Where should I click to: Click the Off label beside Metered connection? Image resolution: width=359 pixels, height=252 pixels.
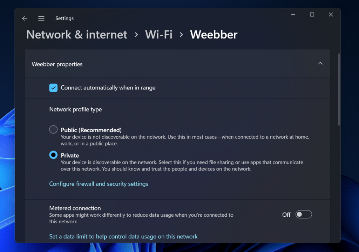pos(286,214)
